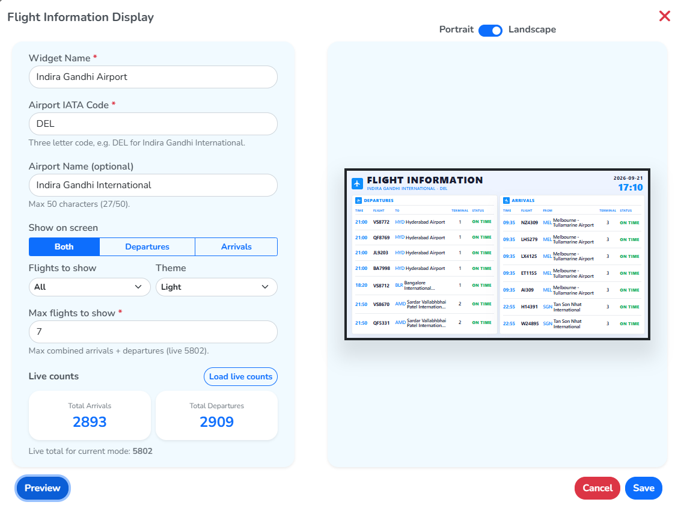The width and height of the screenshot is (675, 505).
Task: Click the Total Arrivals count card
Action: (90, 415)
